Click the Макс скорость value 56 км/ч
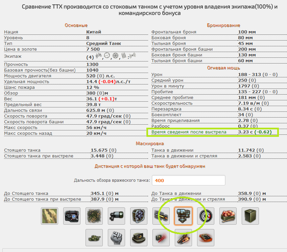Image resolution: width=287 pixels, height=252 pixels. click(x=96, y=128)
